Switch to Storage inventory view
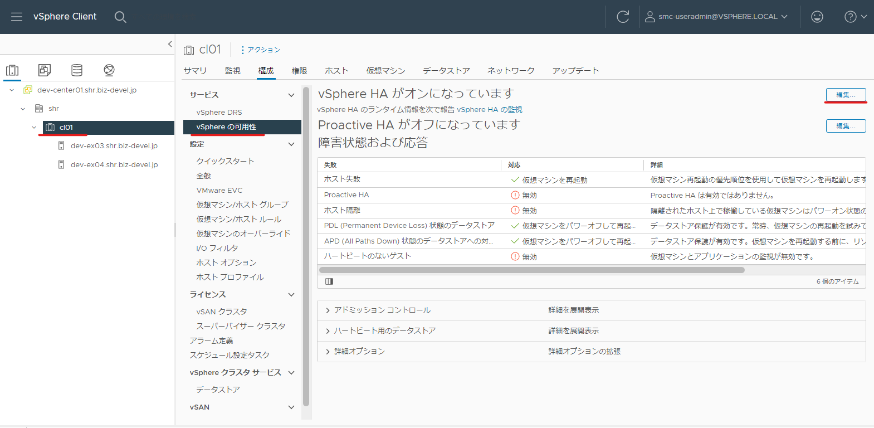874x428 pixels. pos(77,70)
